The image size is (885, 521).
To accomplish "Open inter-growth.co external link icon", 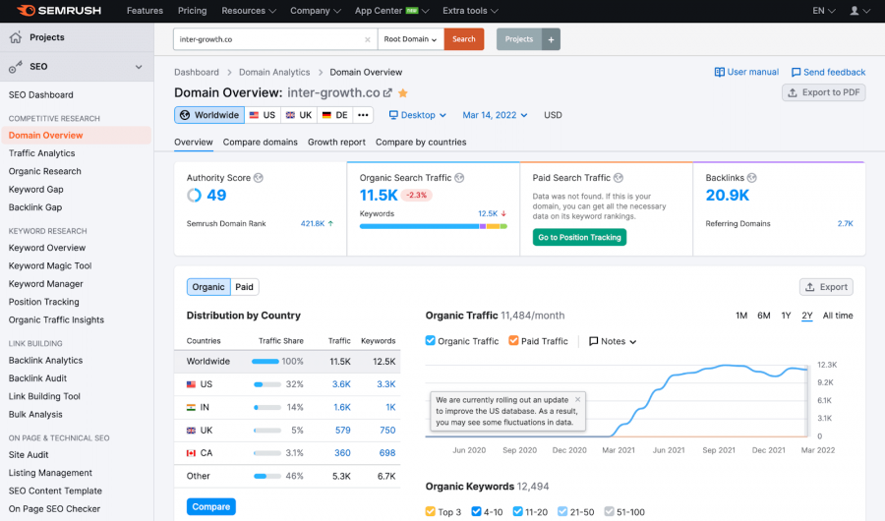I will [x=387, y=92].
